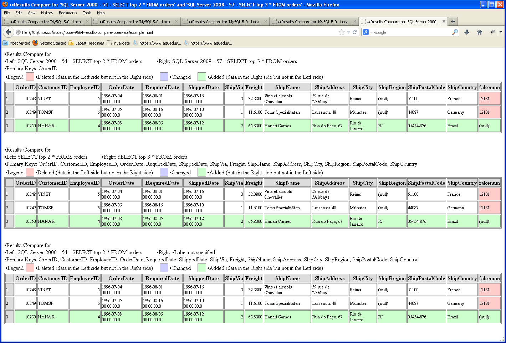506x343 pixels.
Task: Click the ShipCountry header in the bottom table
Action: (x=462, y=278)
